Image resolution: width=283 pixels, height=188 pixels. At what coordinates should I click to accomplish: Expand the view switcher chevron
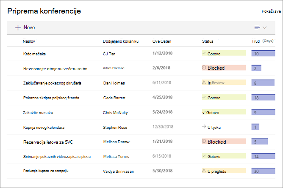(x=265, y=27)
